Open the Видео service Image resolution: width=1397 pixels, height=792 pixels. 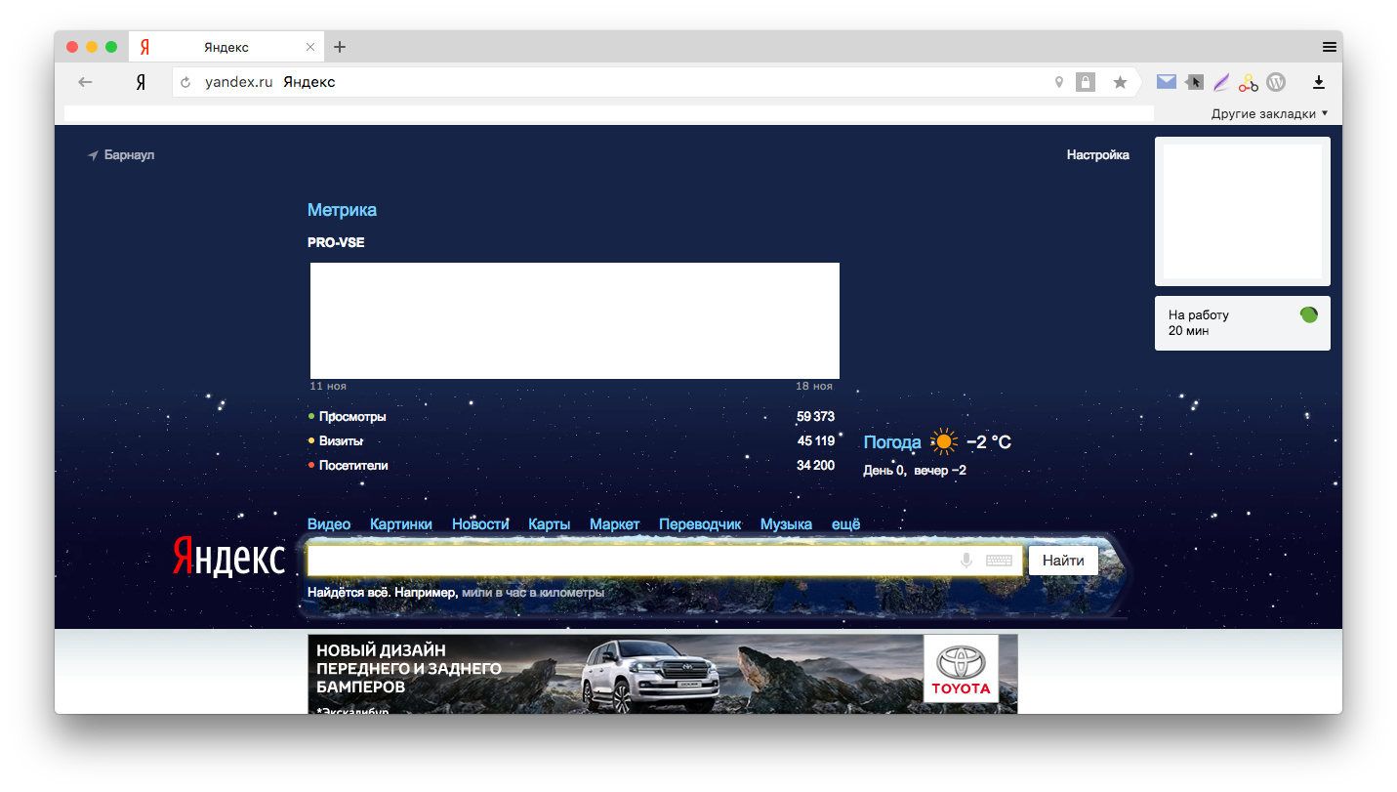coord(329,524)
